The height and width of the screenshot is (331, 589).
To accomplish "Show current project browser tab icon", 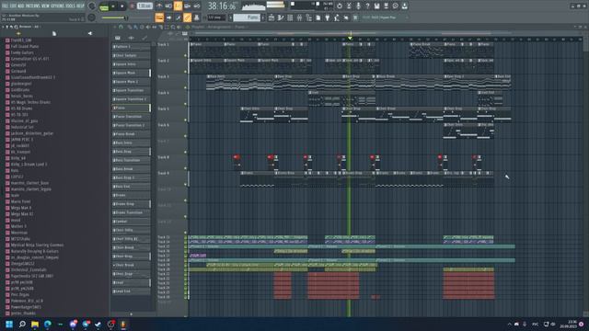I will pyautogui.click(x=54, y=33).
